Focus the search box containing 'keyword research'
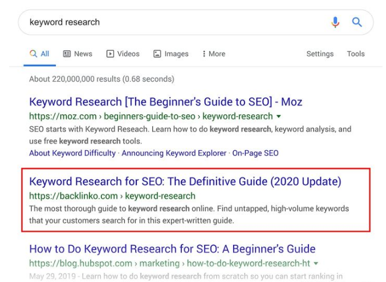This screenshot has height=282, width=386. coord(196,22)
